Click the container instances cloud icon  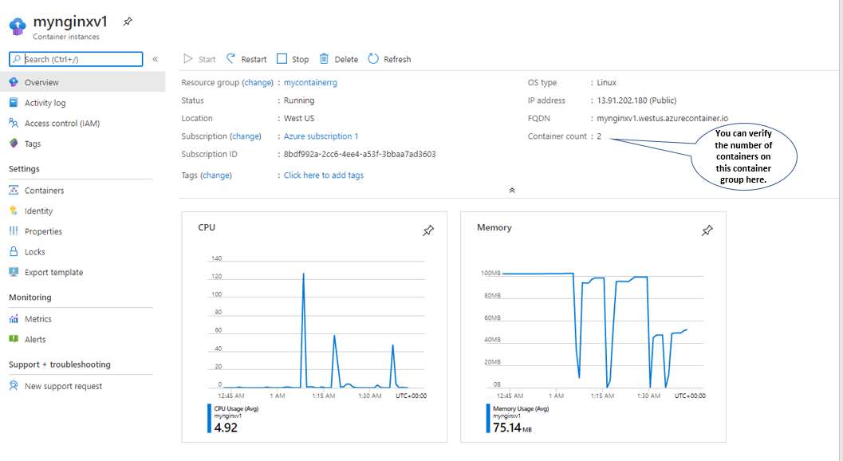[18, 26]
